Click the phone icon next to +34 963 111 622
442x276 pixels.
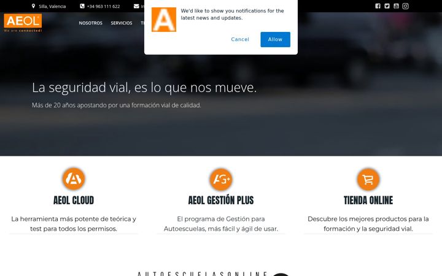(82, 6)
